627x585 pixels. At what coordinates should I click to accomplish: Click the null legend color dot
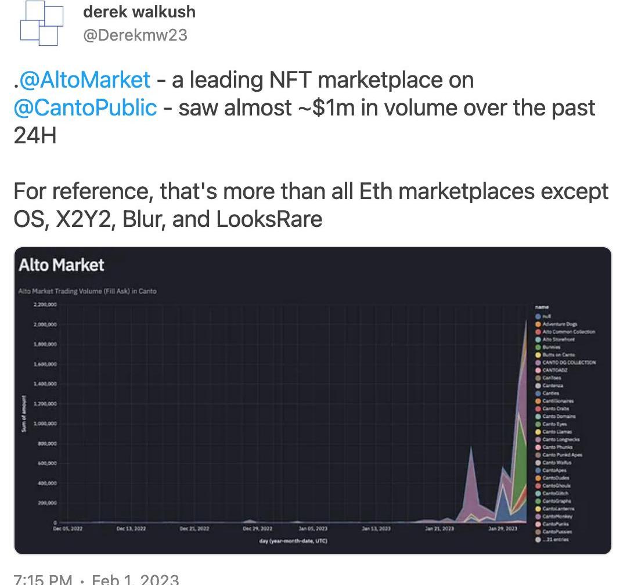click(538, 316)
